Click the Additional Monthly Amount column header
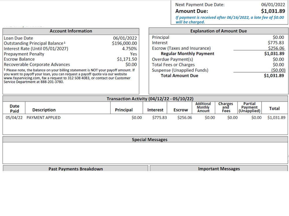Screen dimensions: 289x216 203,107
